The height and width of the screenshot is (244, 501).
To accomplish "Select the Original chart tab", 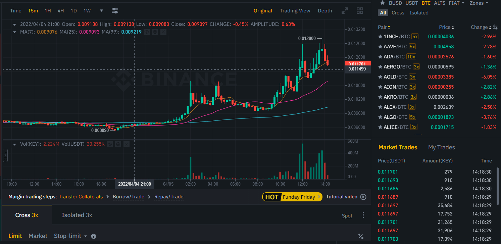I will 263,11.
